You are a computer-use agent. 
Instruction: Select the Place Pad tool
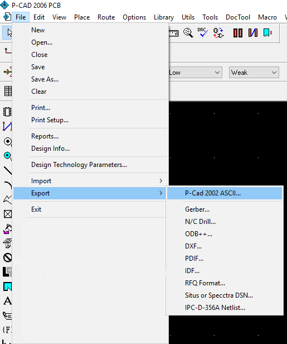(x=8, y=141)
